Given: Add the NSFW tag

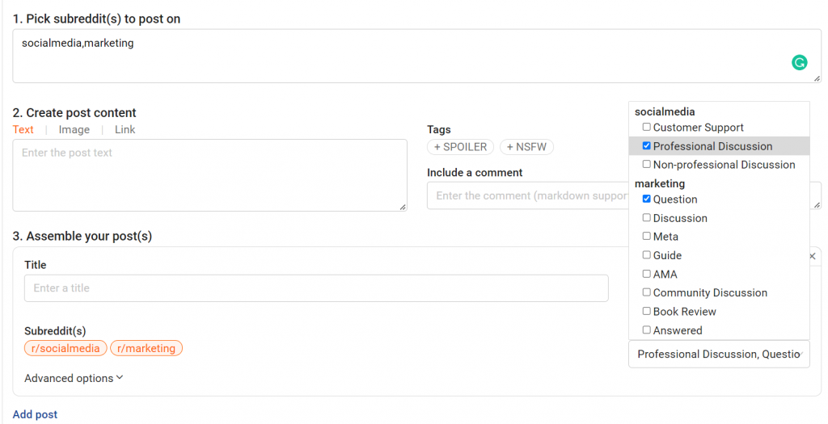Looking at the screenshot, I should pyautogui.click(x=526, y=147).
